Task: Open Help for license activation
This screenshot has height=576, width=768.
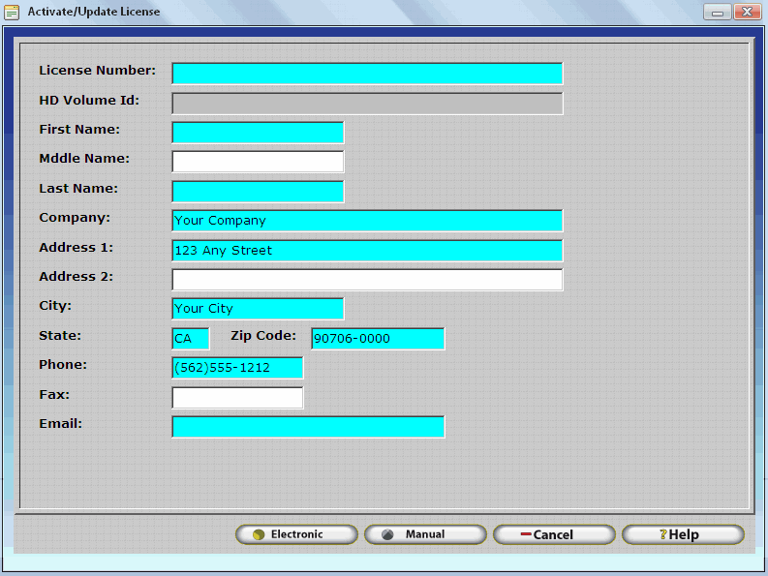Action: click(682, 534)
